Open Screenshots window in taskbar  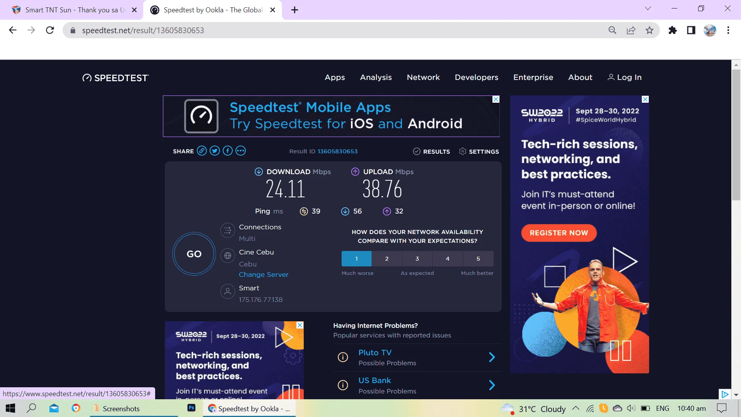[x=134, y=408]
